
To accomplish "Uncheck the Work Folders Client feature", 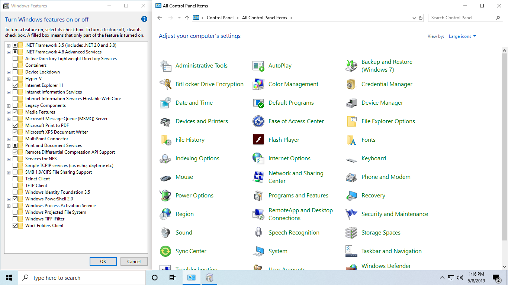I will [x=15, y=226].
